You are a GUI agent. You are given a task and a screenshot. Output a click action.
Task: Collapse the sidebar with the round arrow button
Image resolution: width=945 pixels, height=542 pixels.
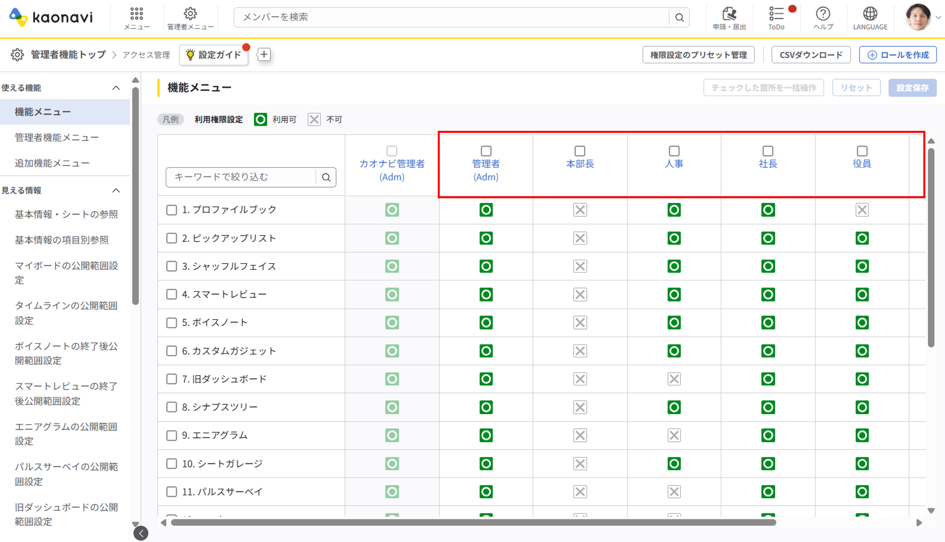[141, 533]
